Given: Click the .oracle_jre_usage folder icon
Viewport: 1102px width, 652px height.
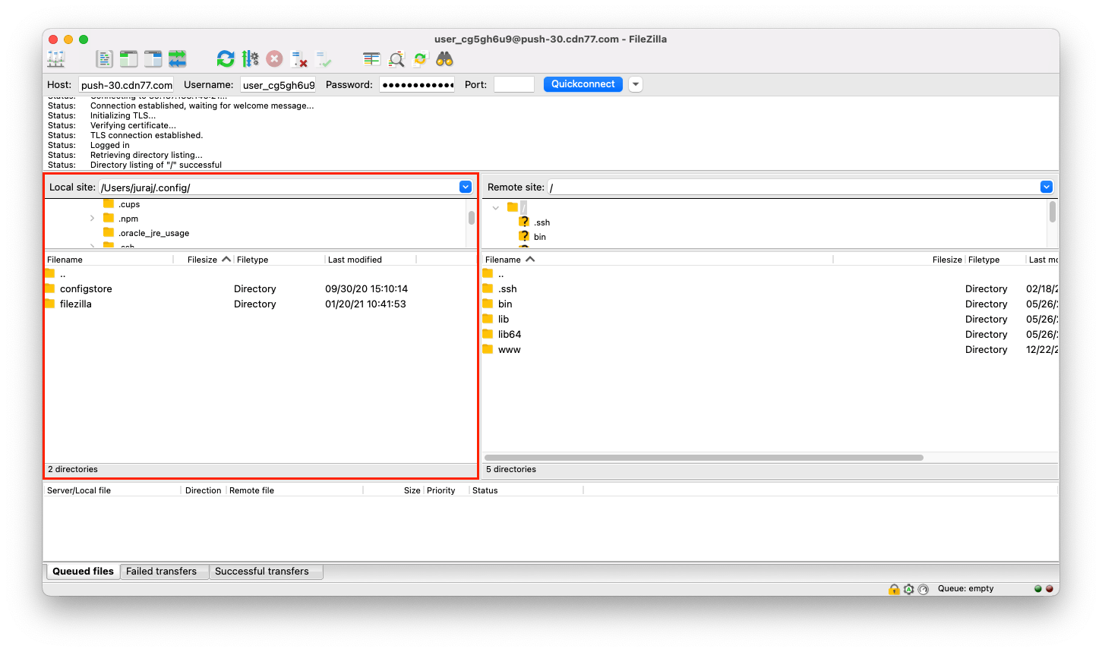Looking at the screenshot, I should point(109,232).
